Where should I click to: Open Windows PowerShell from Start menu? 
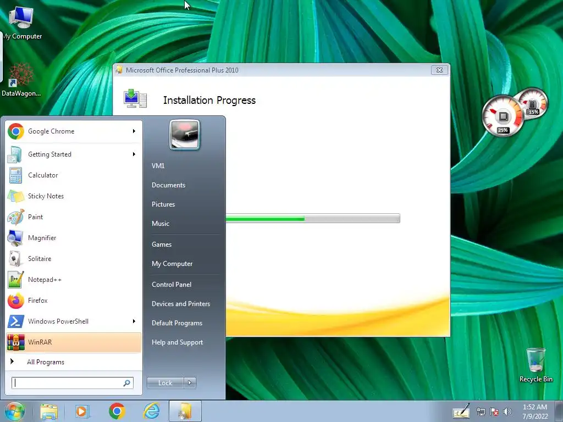(x=74, y=321)
